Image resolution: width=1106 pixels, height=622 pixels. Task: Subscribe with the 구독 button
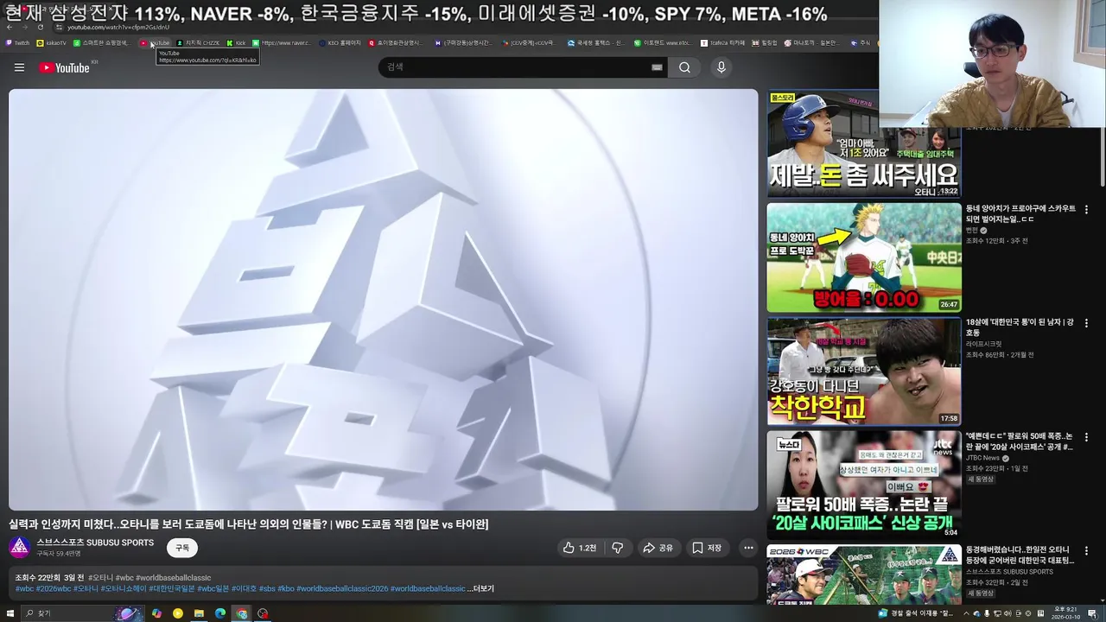tap(182, 548)
